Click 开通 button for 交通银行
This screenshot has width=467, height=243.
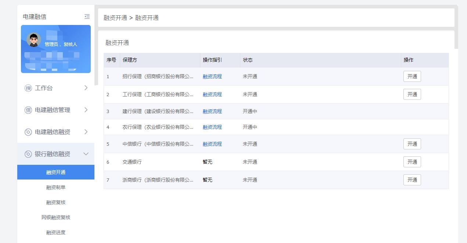click(x=412, y=162)
